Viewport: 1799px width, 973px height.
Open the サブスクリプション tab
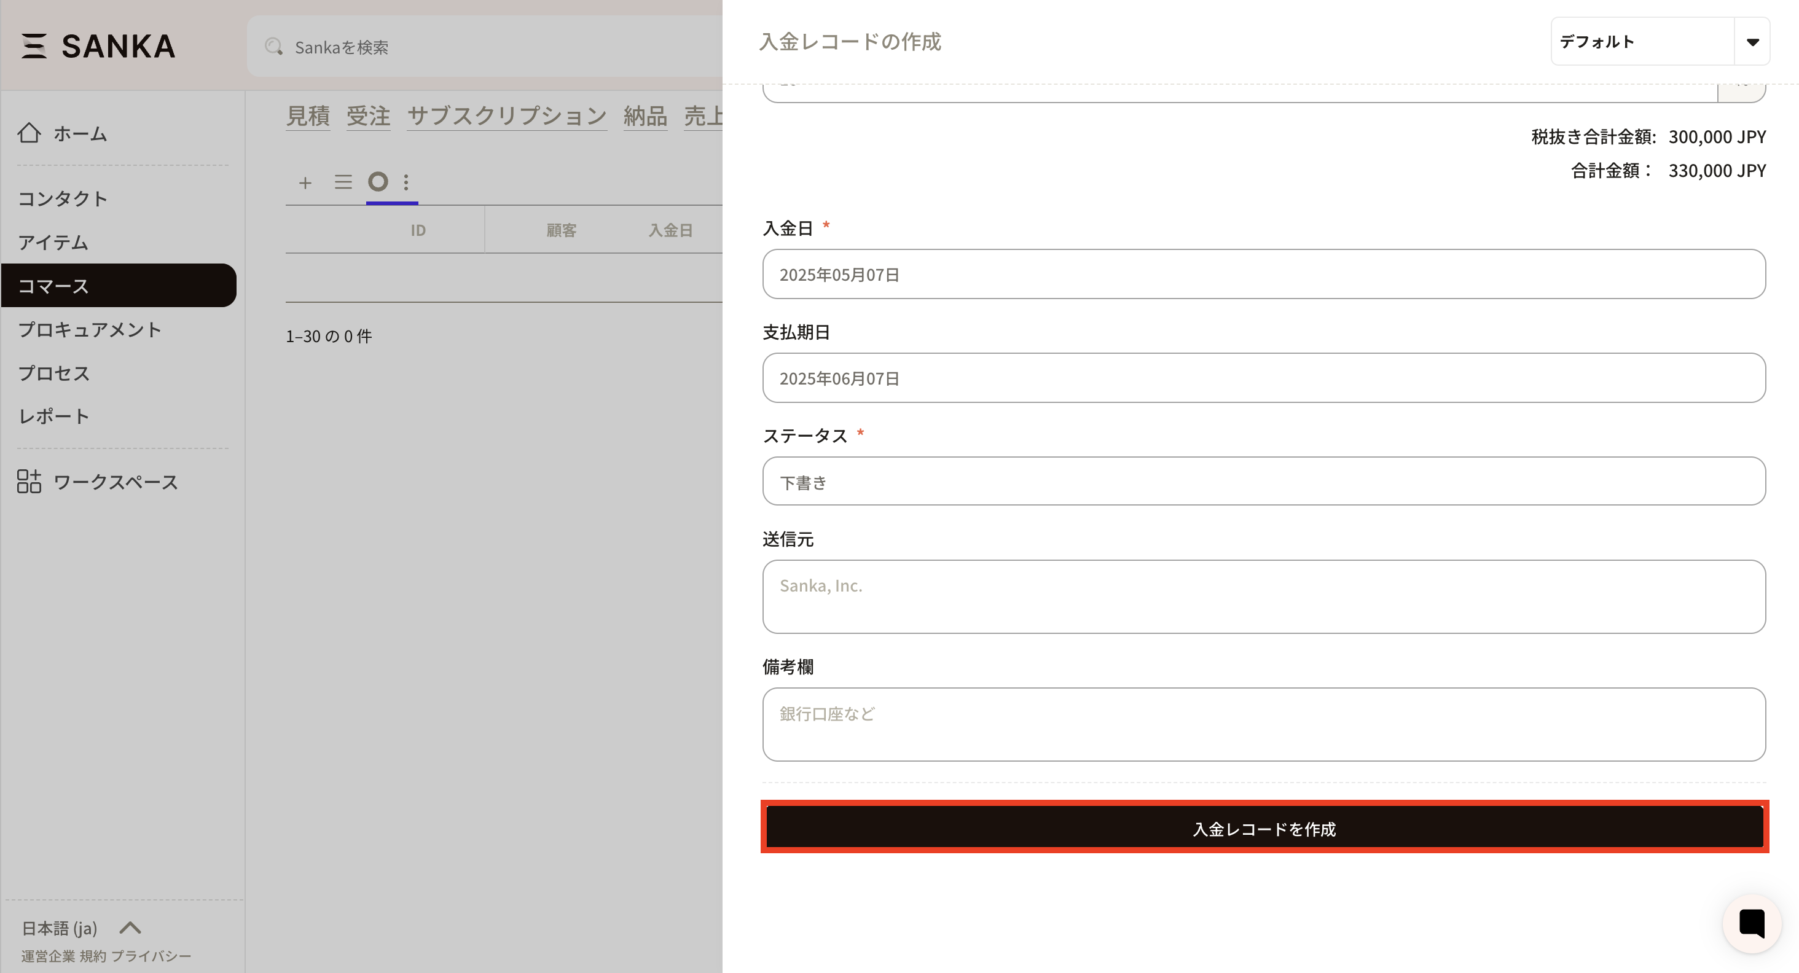507,116
